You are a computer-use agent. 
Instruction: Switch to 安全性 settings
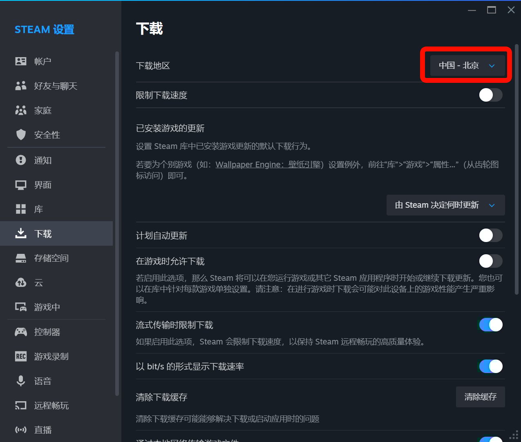pos(56,135)
